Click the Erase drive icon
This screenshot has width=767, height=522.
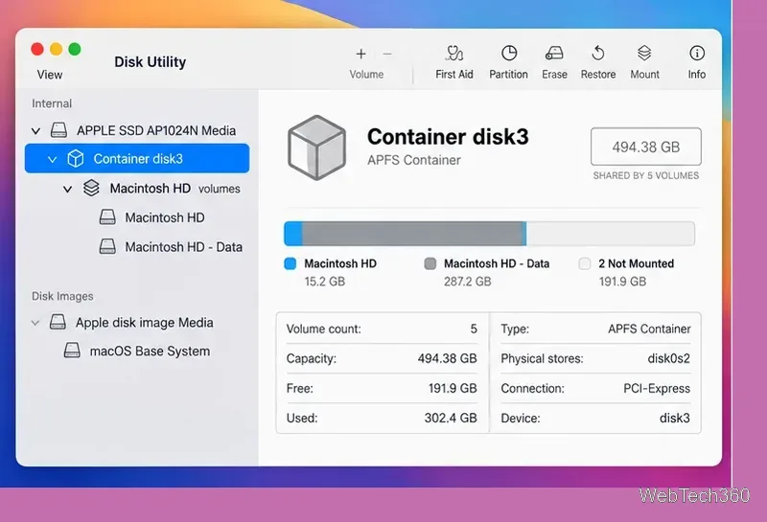(554, 53)
